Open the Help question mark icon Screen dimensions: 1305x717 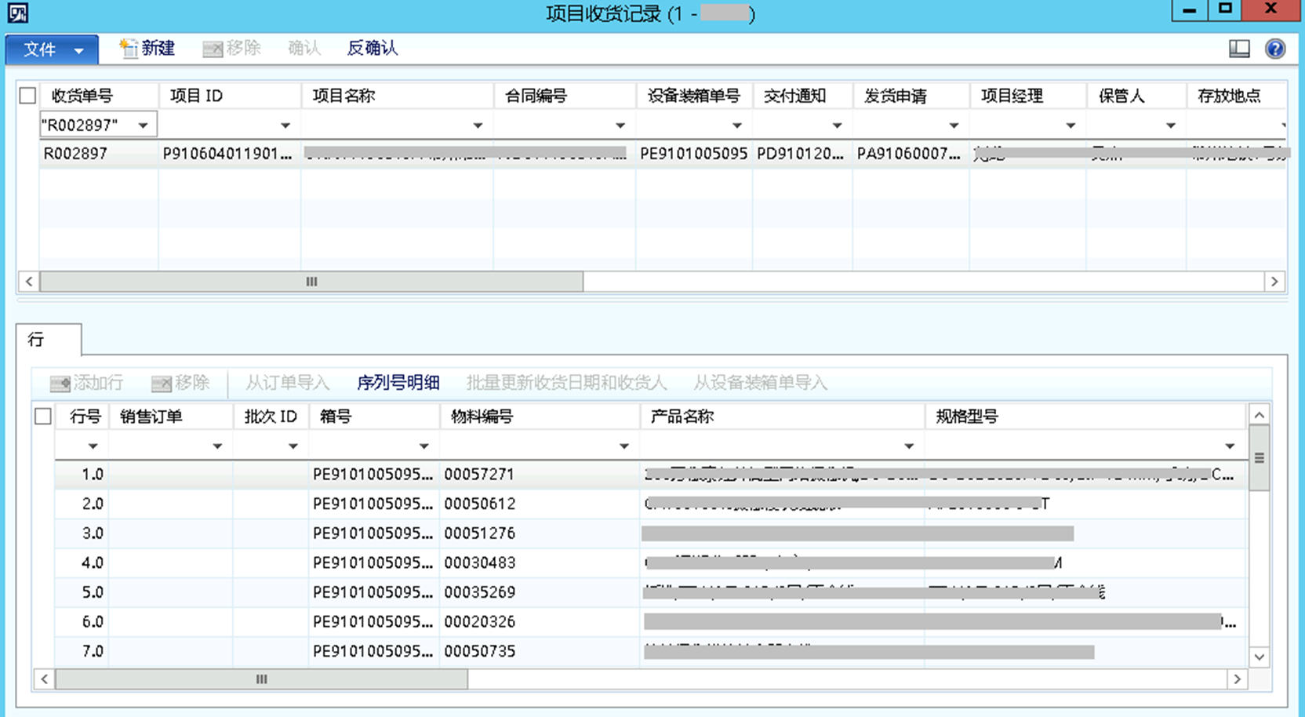tap(1275, 49)
